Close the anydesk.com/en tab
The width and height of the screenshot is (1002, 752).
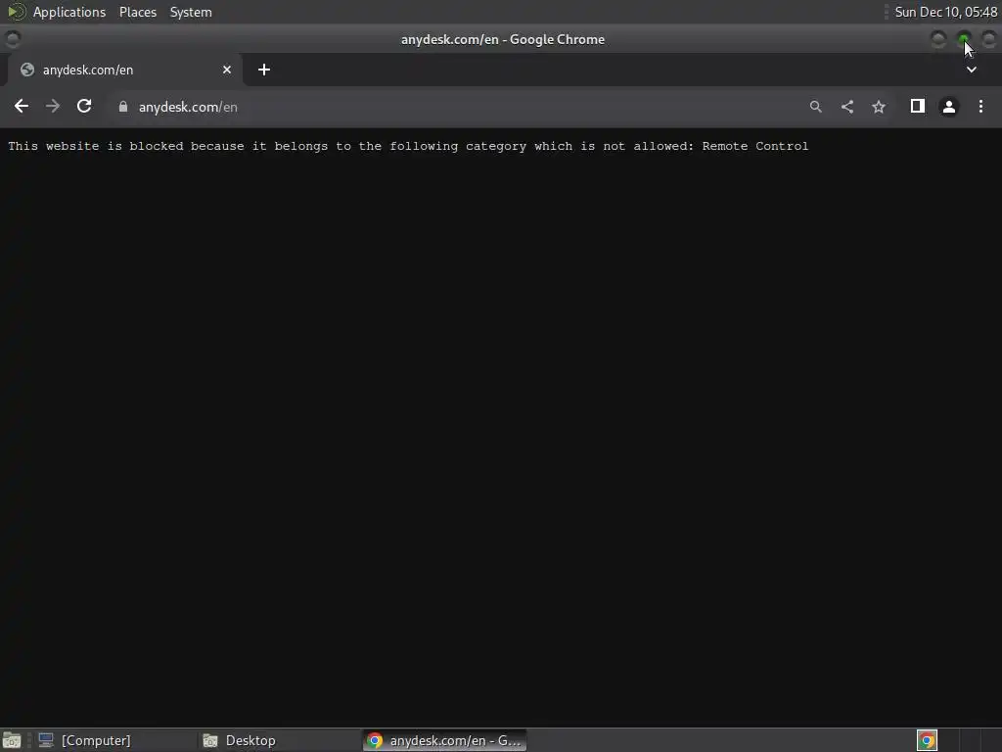[x=227, y=70]
